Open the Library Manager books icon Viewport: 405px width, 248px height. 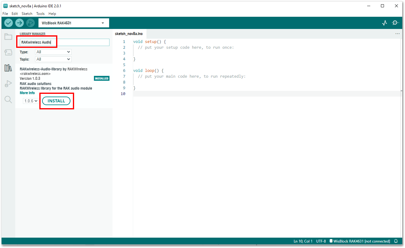coord(8,68)
